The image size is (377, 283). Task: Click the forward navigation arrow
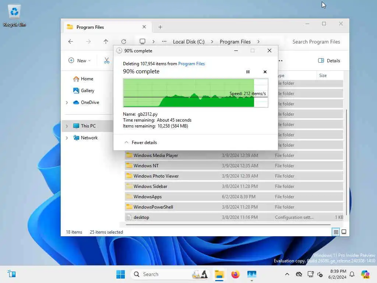pyautogui.click(x=88, y=42)
